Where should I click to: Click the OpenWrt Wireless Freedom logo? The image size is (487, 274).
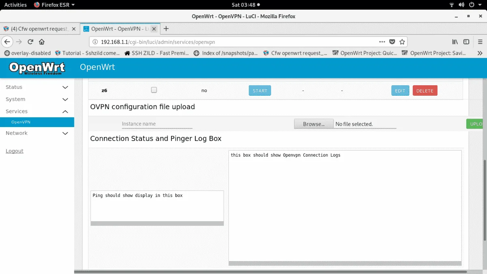point(37,68)
